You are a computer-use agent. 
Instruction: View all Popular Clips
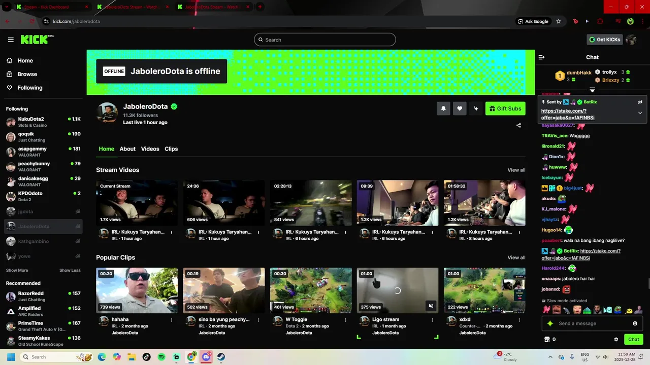point(516,258)
